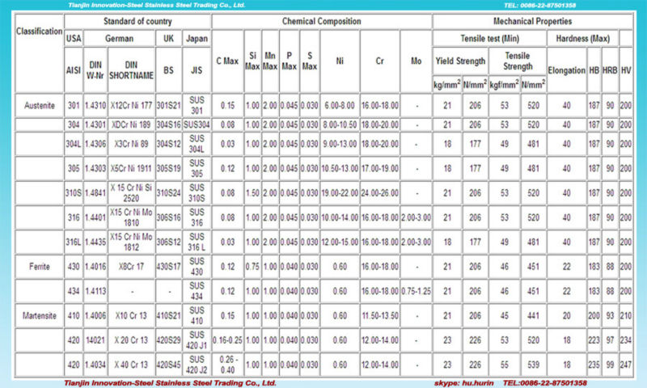Select the shortname 'X8Cr 17'
647x388 pixels.
pos(131,267)
